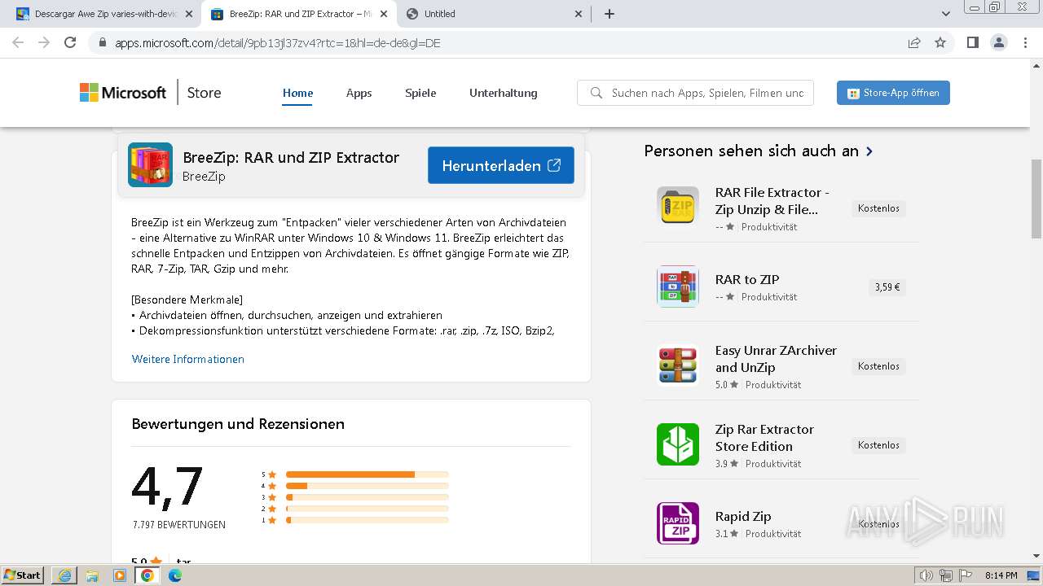Click Kostenlos for Zip Rar Extractor
Image resolution: width=1043 pixels, height=586 pixels.
tap(878, 445)
